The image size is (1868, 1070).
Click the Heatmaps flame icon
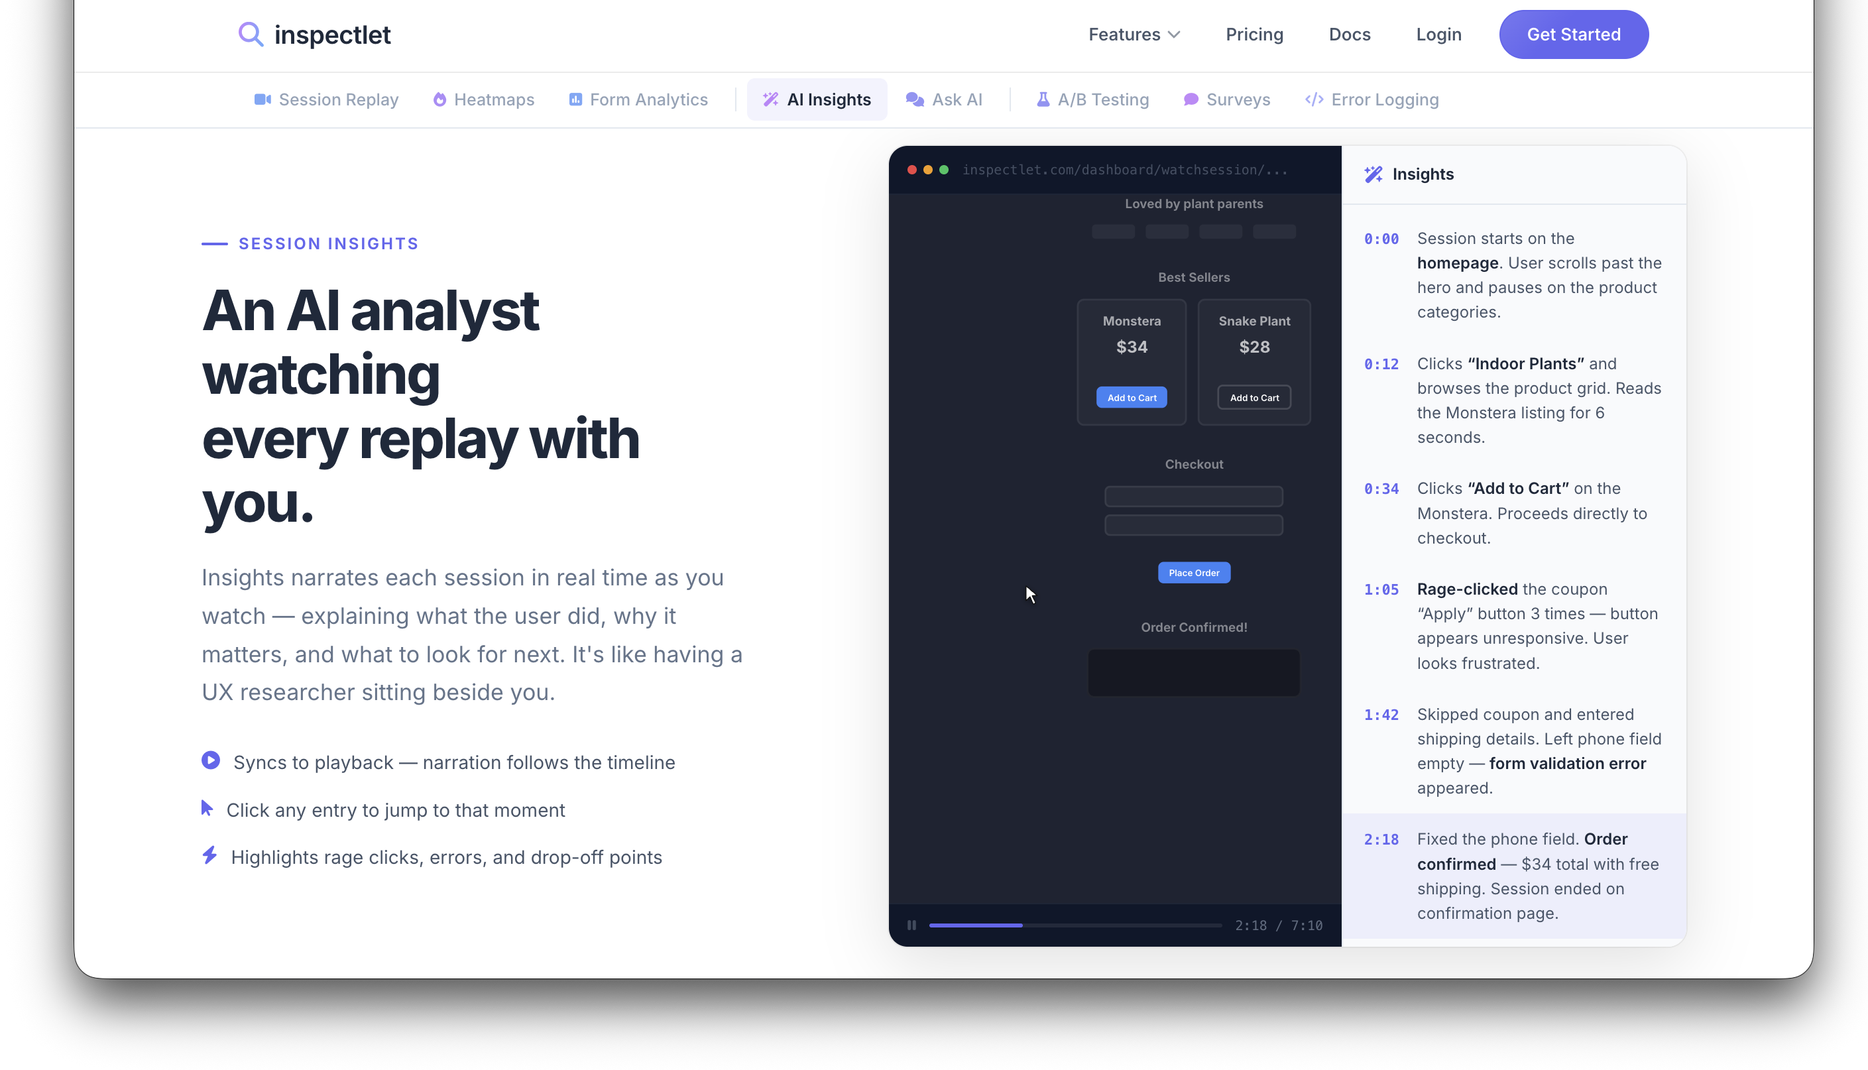(x=439, y=99)
